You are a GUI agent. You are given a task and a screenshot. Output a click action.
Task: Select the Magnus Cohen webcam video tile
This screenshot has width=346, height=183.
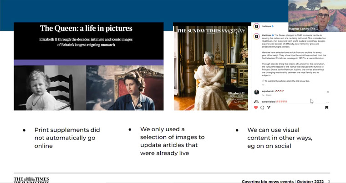tap(317, 16)
